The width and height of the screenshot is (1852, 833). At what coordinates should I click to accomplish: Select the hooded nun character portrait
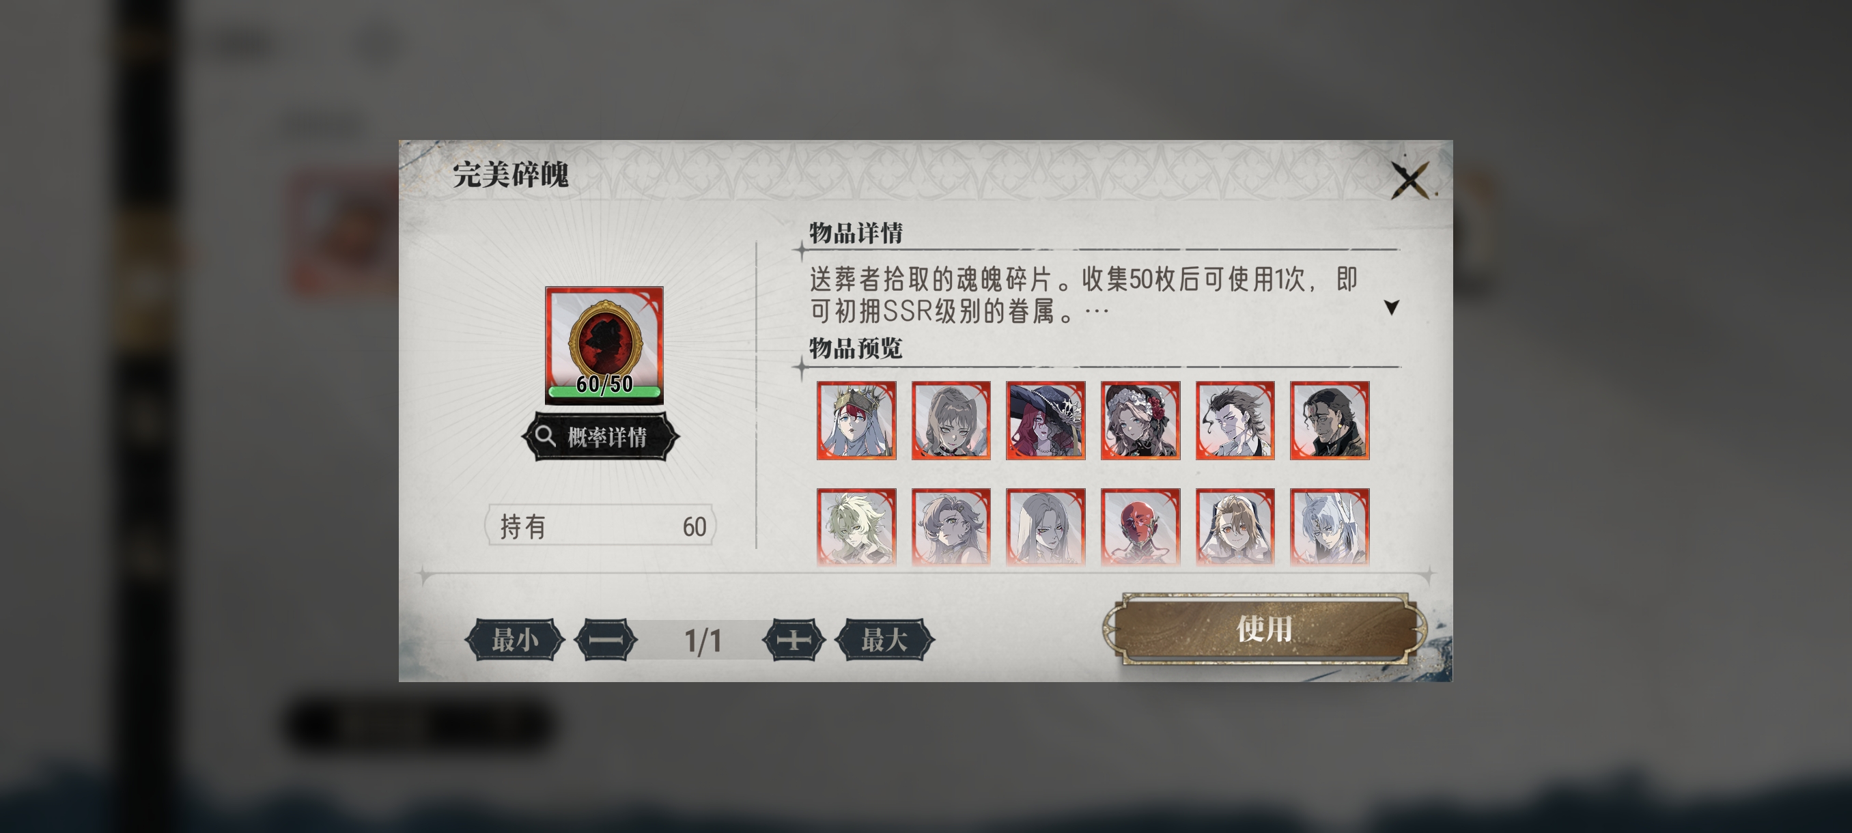coord(1235,527)
